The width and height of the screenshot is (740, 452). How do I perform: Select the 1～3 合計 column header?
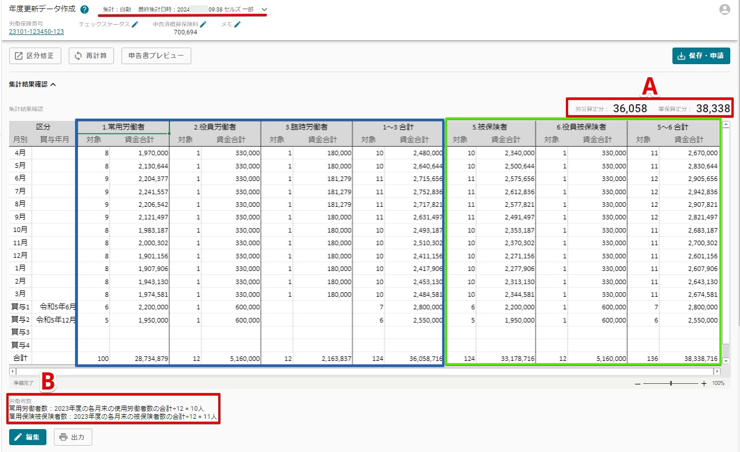(x=398, y=127)
